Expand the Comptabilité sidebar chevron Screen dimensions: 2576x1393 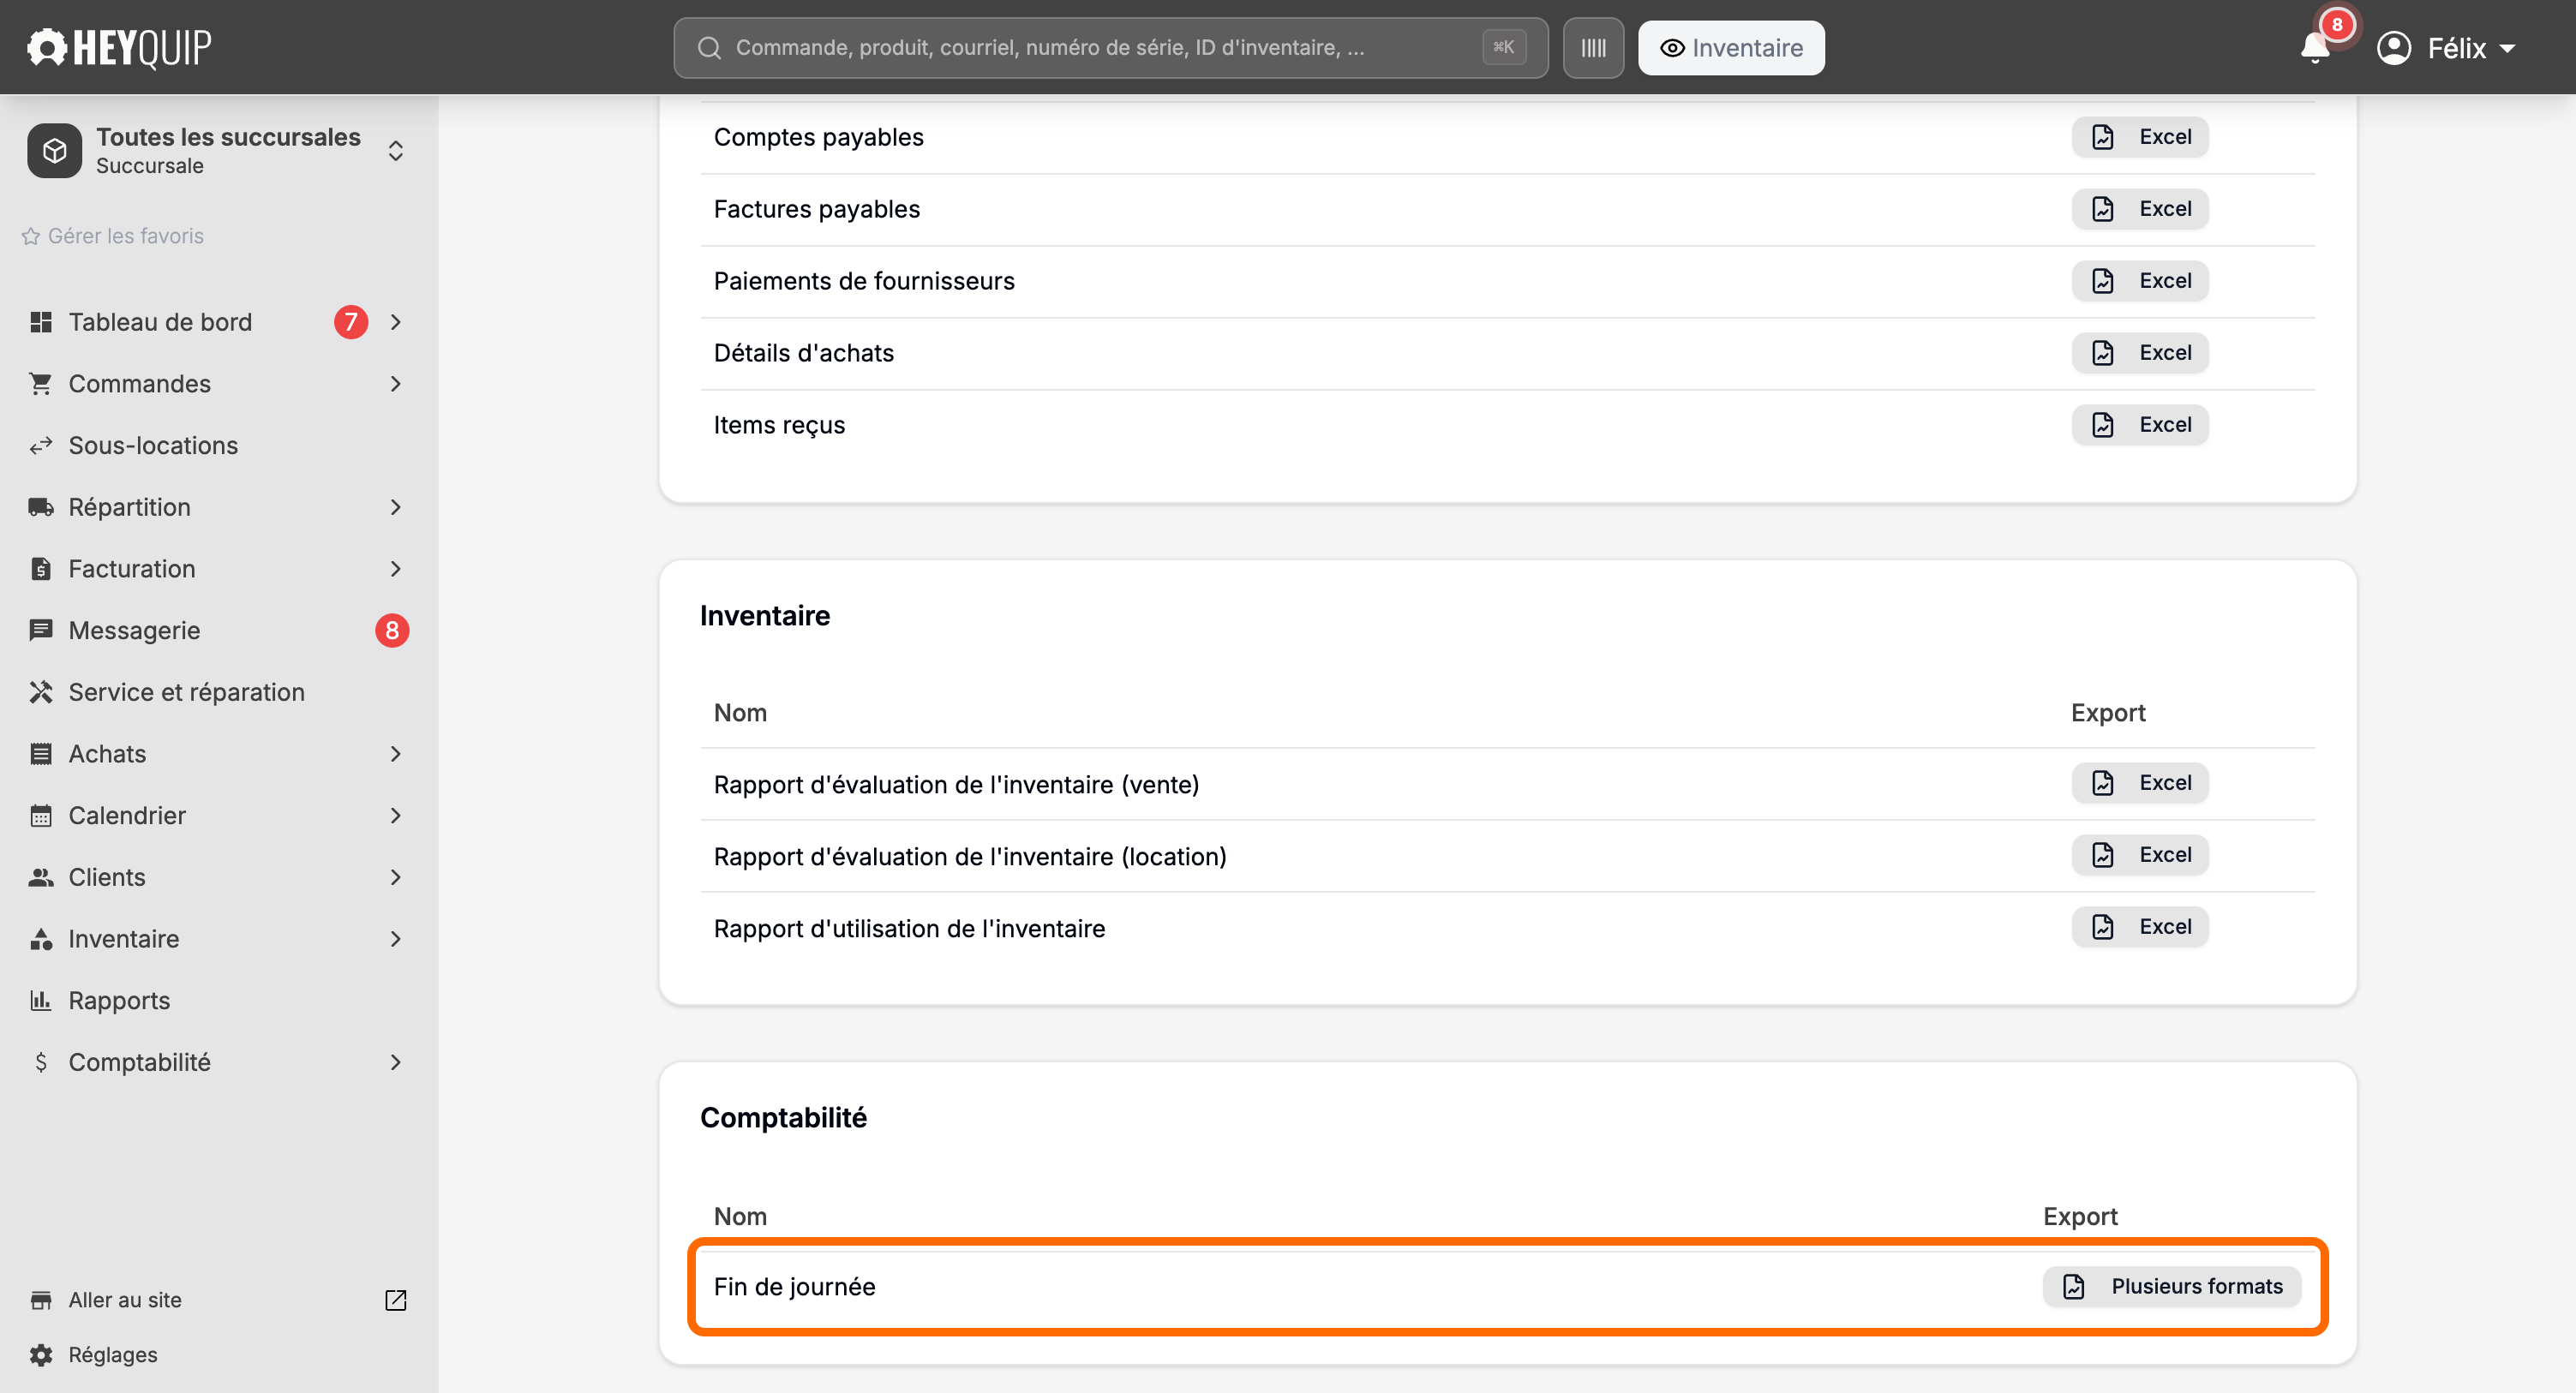396,1061
